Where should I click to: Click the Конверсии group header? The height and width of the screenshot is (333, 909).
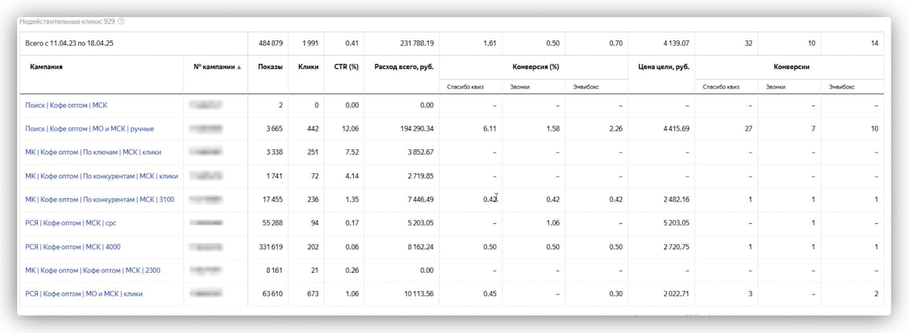pos(791,66)
